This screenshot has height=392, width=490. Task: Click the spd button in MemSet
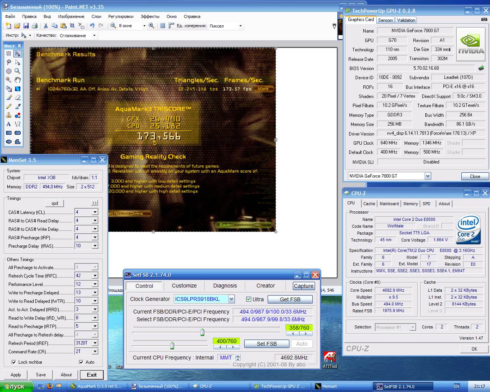pos(55,203)
